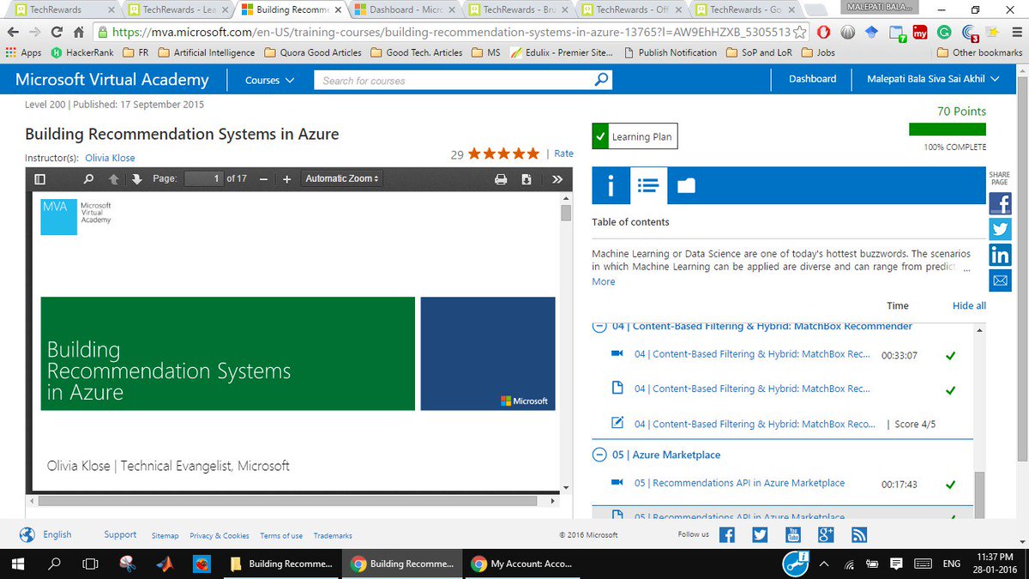This screenshot has height=579, width=1029.
Task: Open the Windows Start menu
Action: [x=19, y=564]
